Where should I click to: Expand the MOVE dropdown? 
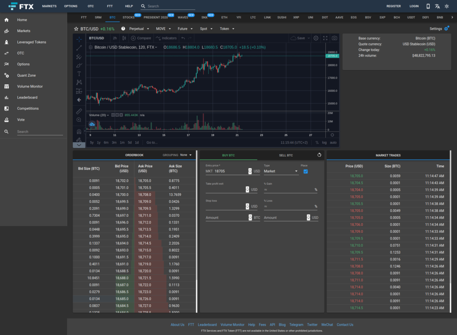(163, 29)
